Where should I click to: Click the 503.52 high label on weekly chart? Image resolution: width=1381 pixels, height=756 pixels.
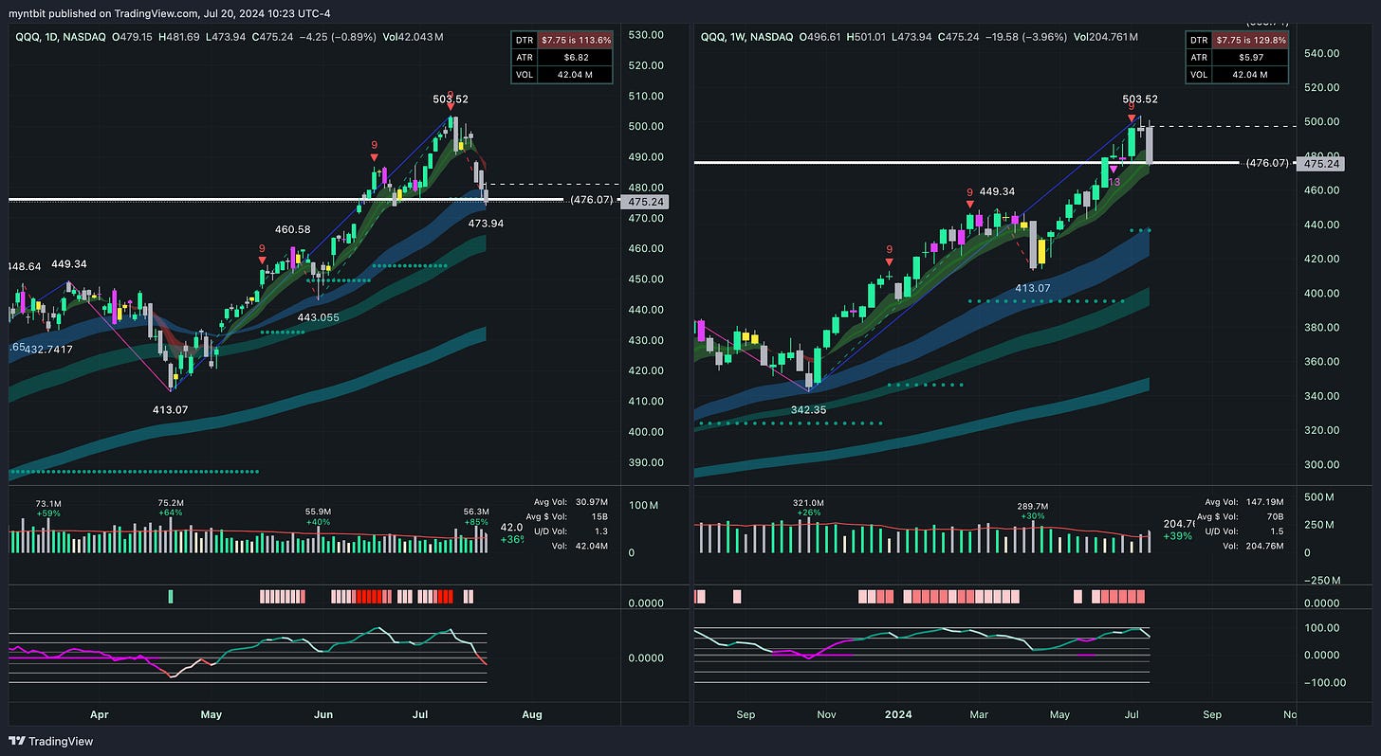[x=1139, y=99]
